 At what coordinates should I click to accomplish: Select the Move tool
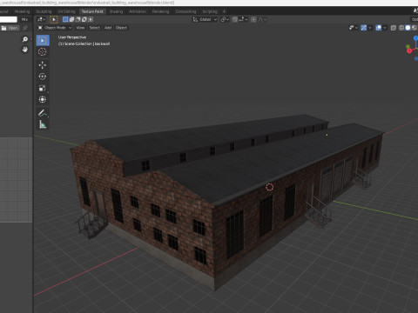(x=43, y=65)
